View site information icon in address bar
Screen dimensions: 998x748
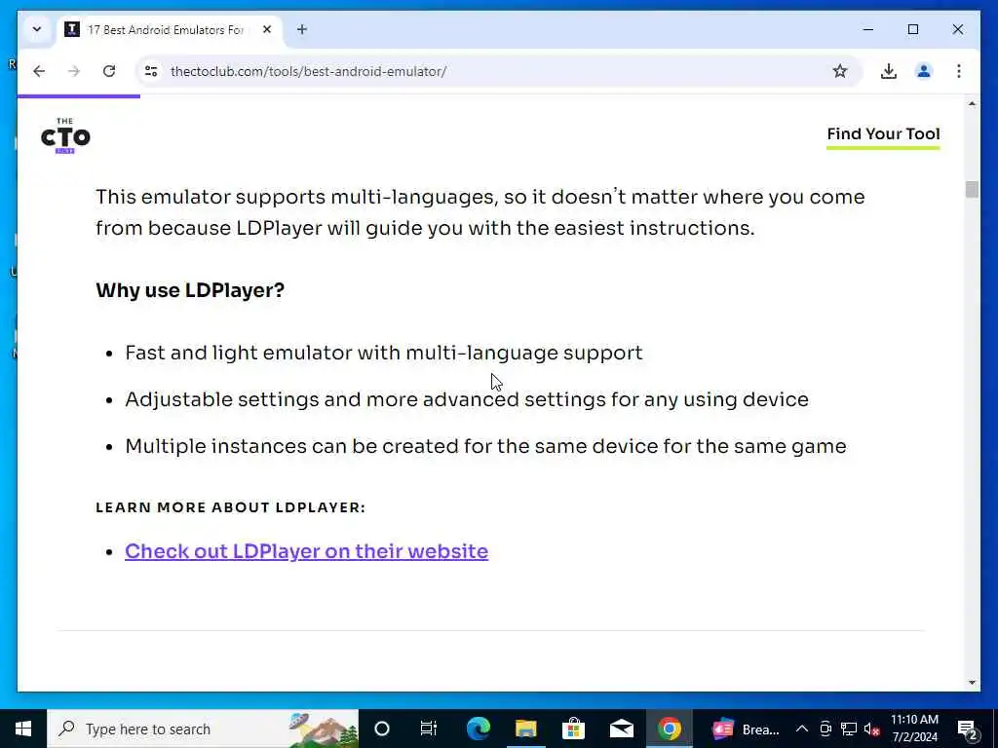(x=151, y=71)
